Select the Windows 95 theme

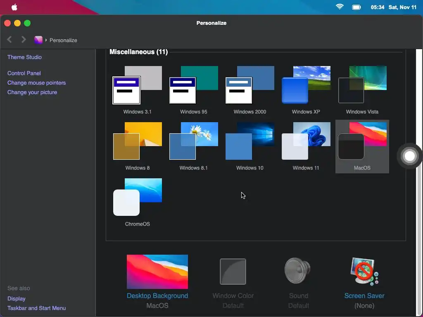[193, 90]
